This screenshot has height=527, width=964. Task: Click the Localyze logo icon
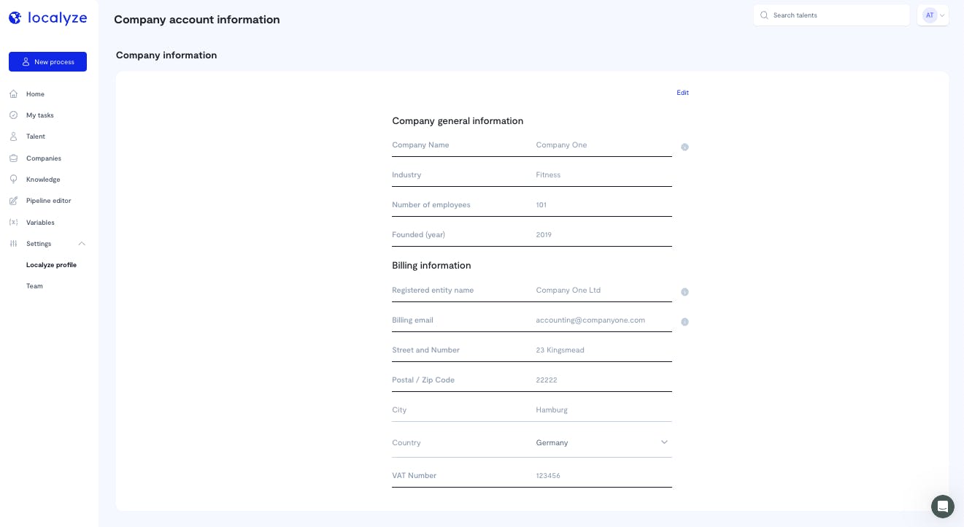pos(15,19)
